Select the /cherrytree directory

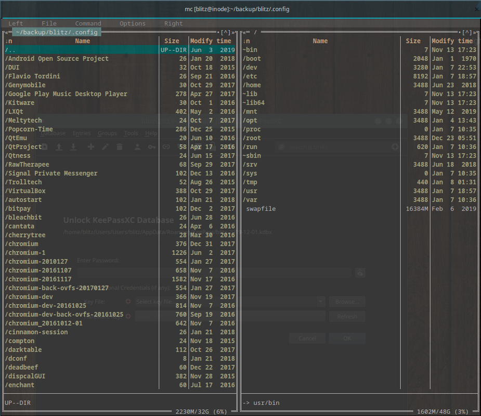coord(120,235)
